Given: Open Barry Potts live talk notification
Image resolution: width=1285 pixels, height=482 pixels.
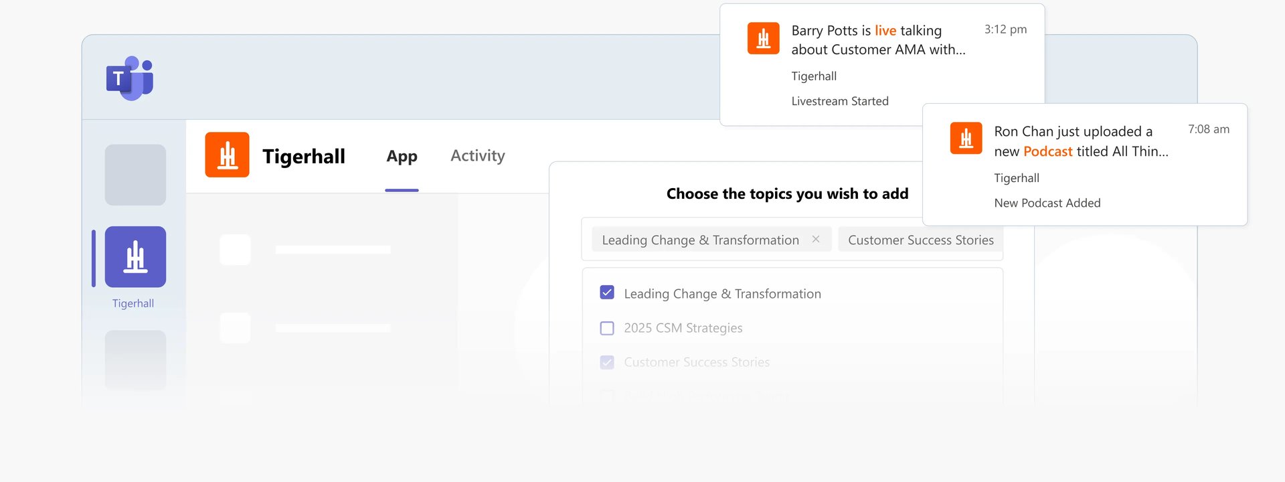Looking at the screenshot, I should click(882, 65).
